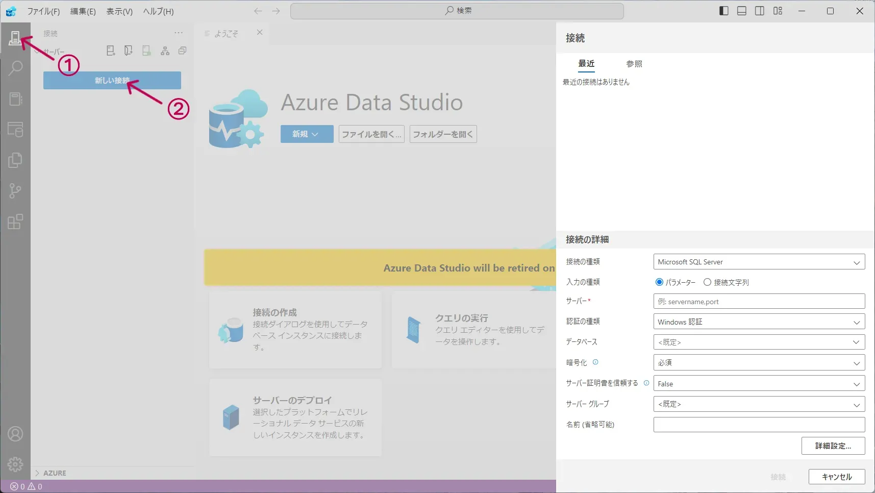Open the SQL Server Agent view icon
The image size is (875, 493).
coord(15,130)
